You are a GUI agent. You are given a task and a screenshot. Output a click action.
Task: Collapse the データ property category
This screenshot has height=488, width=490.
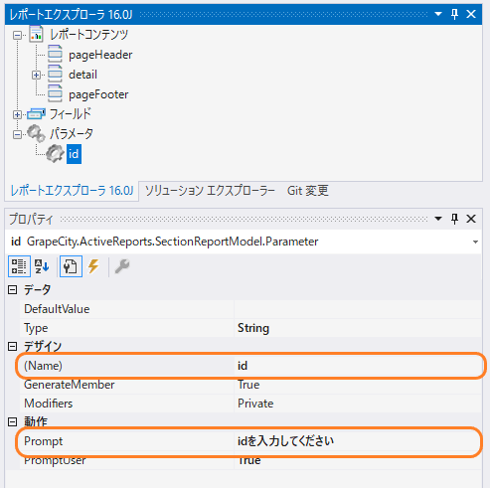click(x=12, y=290)
